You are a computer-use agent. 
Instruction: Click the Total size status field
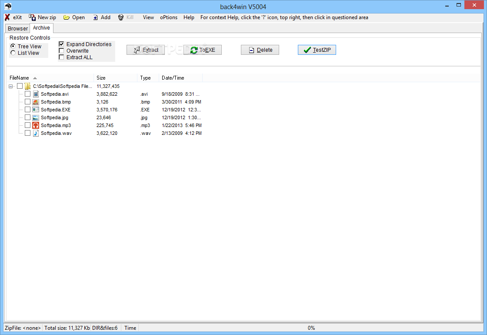[x=67, y=328]
